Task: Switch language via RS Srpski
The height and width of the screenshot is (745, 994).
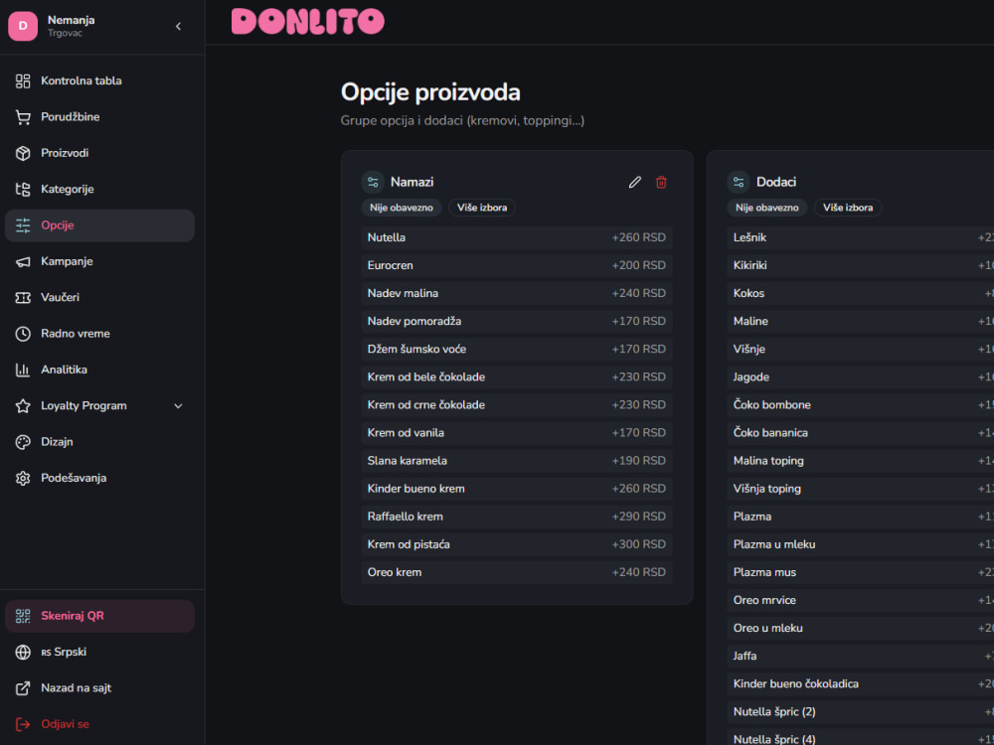Action: 99,652
